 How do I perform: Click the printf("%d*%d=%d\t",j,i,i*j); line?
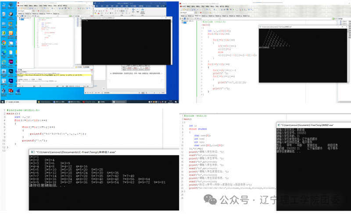point(58,134)
